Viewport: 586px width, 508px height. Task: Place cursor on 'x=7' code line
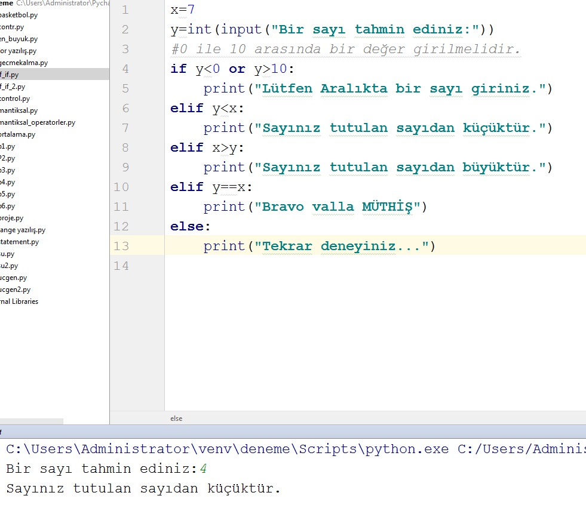point(182,10)
